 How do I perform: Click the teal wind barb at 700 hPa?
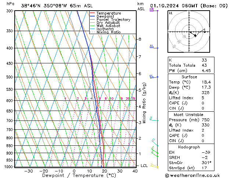pos(154,119)
